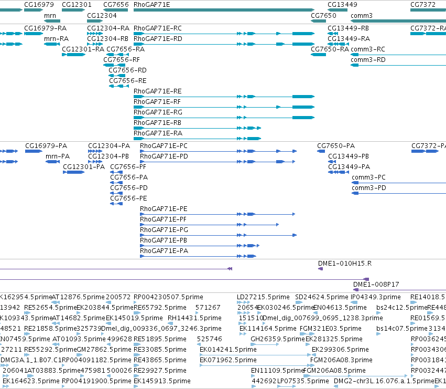Screen dimensions: 446x389
Task: Click transcript CG12304-RB
Action: click(x=95, y=44)
